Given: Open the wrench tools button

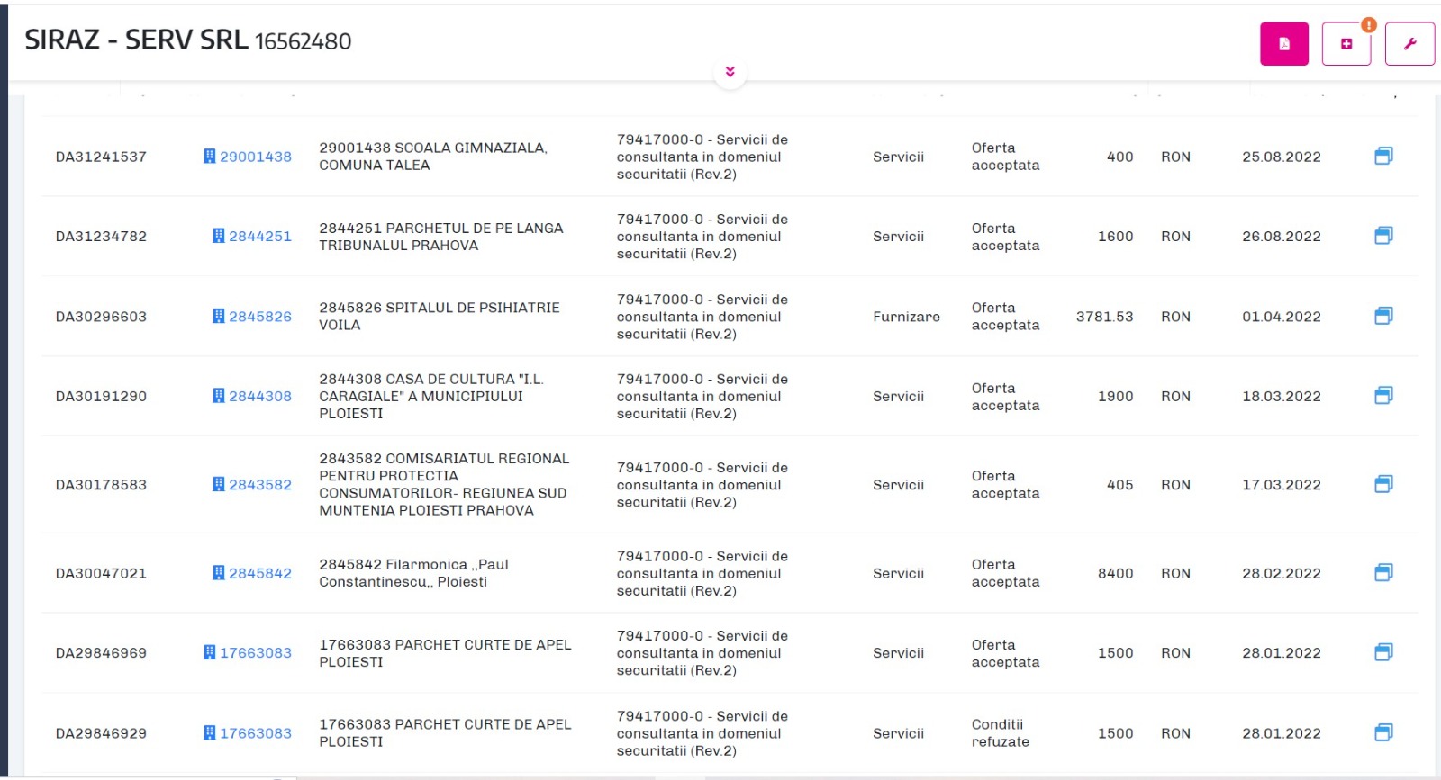Looking at the screenshot, I should click(x=1409, y=44).
